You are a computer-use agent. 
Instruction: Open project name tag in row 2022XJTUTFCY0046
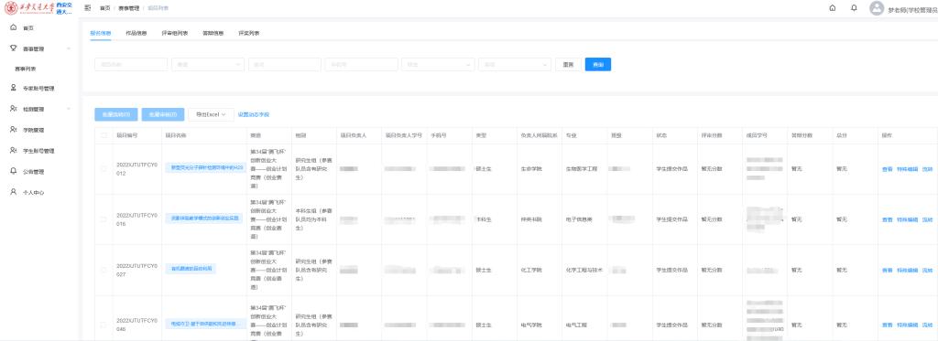[x=206, y=324]
